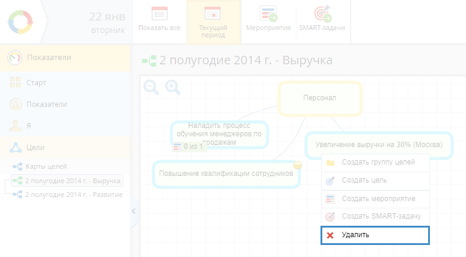Open the Показать все toolbar button
Image resolution: width=466 pixels, height=257 pixels.
159,21
